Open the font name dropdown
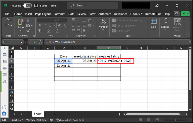The height and width of the screenshot is (123, 193). pos(55,20)
